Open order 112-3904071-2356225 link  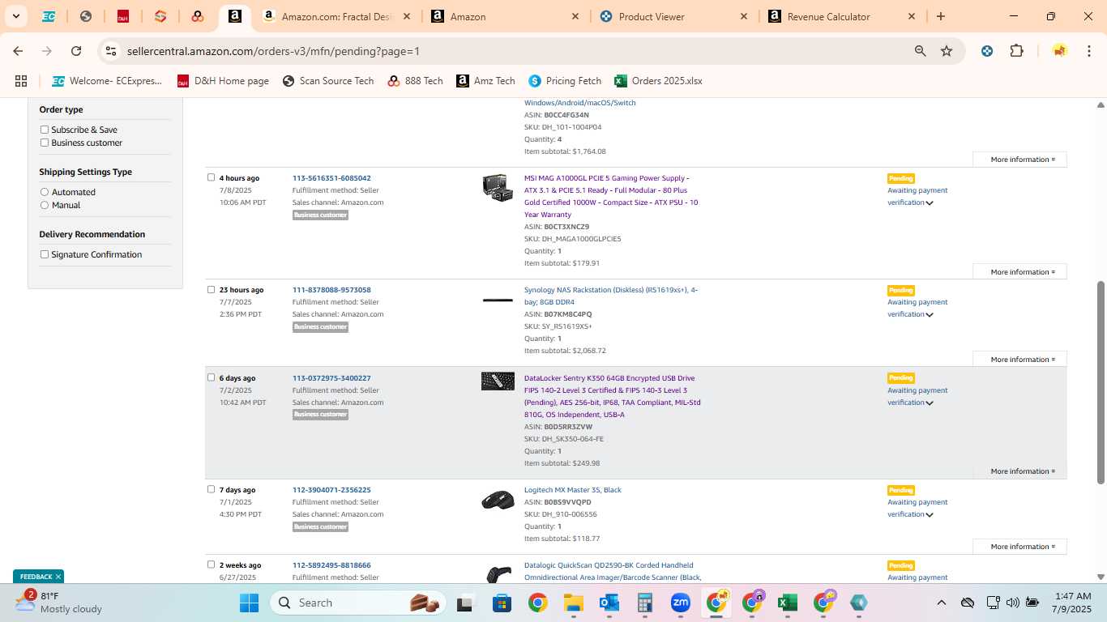point(331,490)
